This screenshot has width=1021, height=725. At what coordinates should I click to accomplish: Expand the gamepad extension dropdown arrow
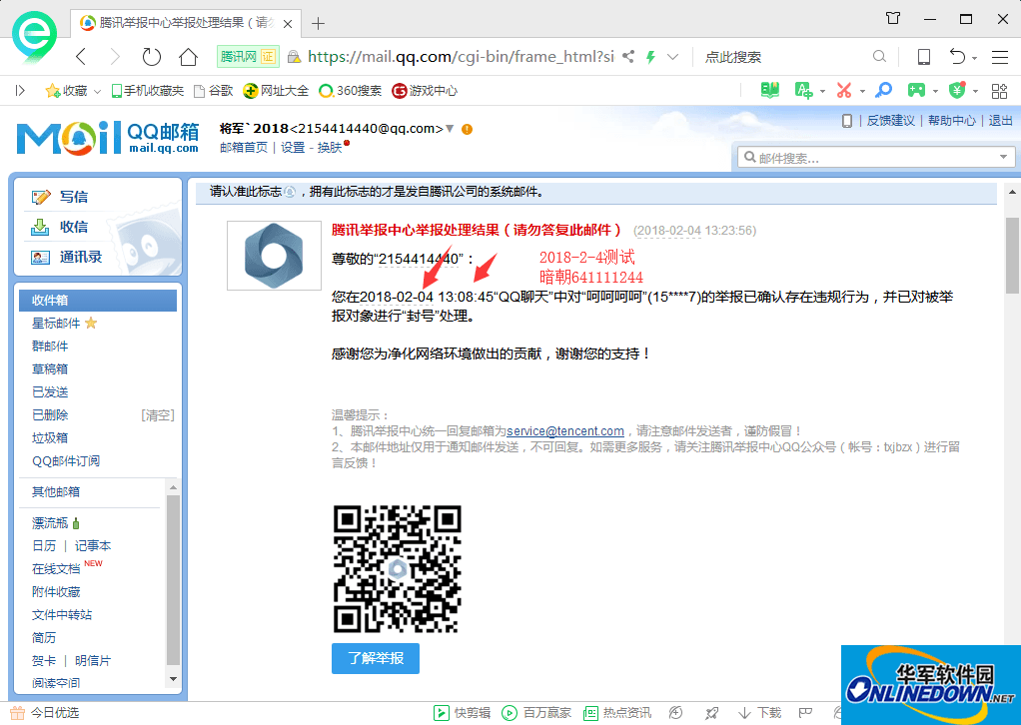click(x=935, y=91)
